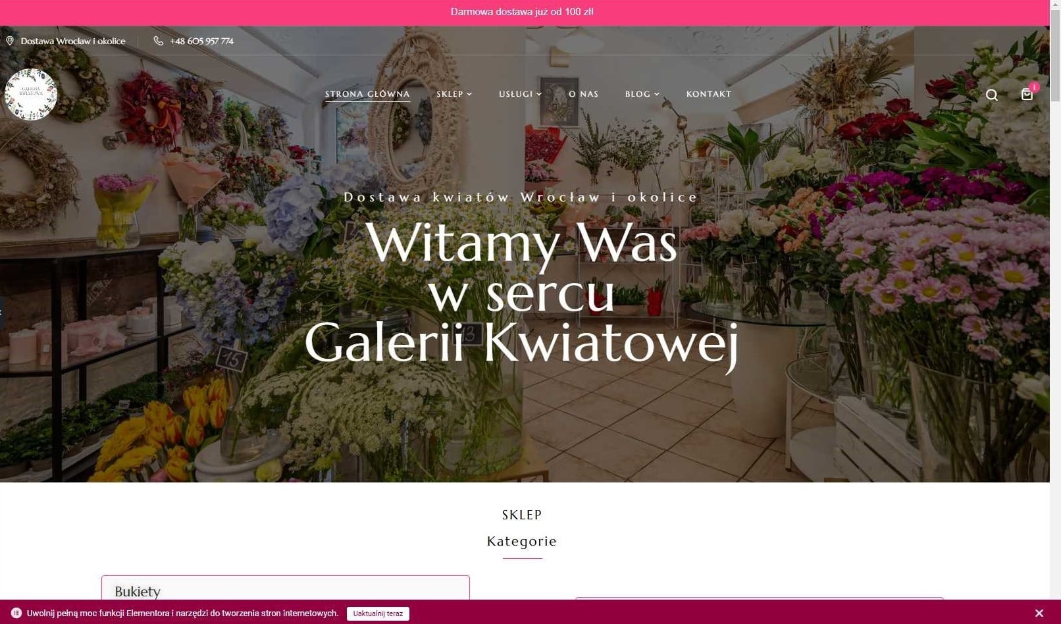Open the search magnifier icon
1061x624 pixels.
point(992,95)
